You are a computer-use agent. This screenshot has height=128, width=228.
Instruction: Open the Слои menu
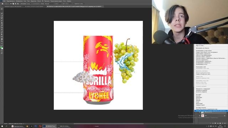(25, 1)
